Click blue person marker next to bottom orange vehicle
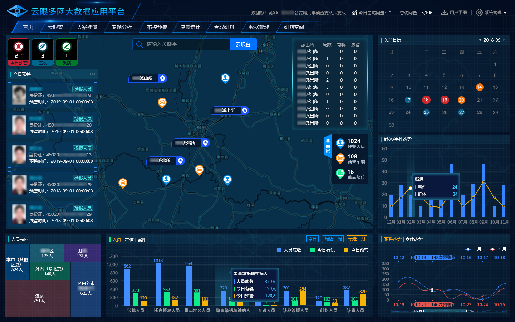515x322 pixels. pyautogui.click(x=166, y=180)
